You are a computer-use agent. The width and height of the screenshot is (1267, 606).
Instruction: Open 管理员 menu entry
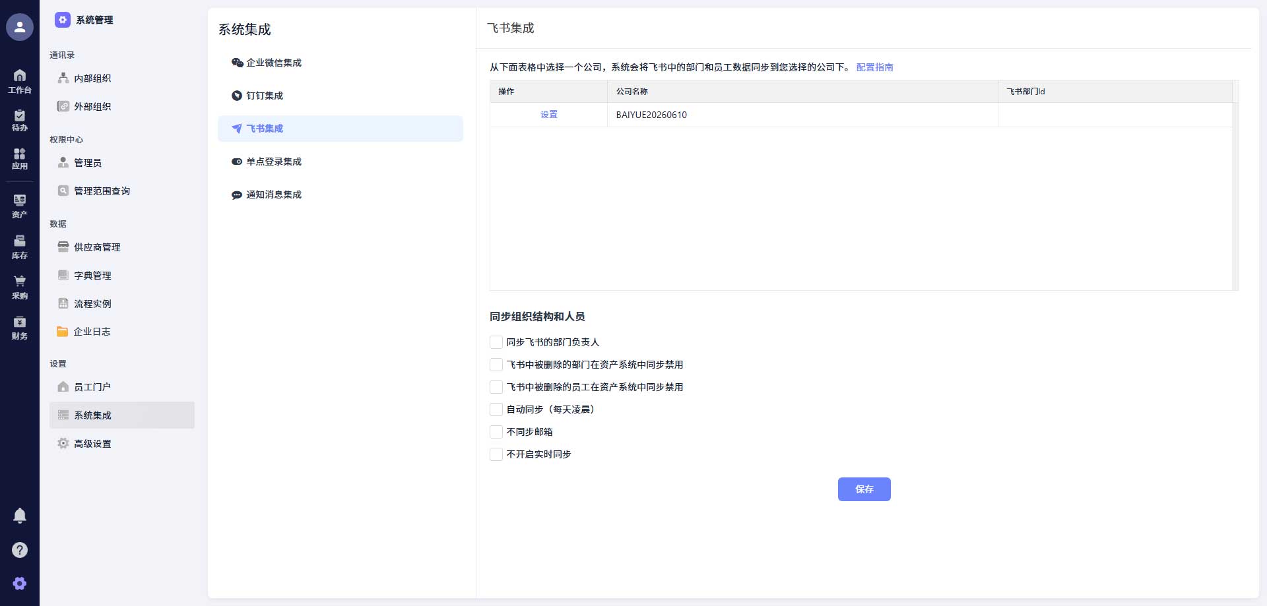pyautogui.click(x=122, y=163)
